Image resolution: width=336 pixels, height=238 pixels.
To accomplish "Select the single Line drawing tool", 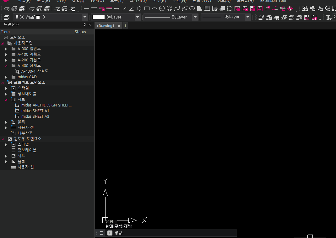I will coord(86,9).
